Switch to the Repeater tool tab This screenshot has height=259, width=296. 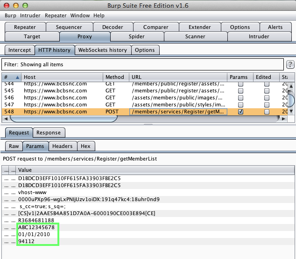tap(25, 27)
